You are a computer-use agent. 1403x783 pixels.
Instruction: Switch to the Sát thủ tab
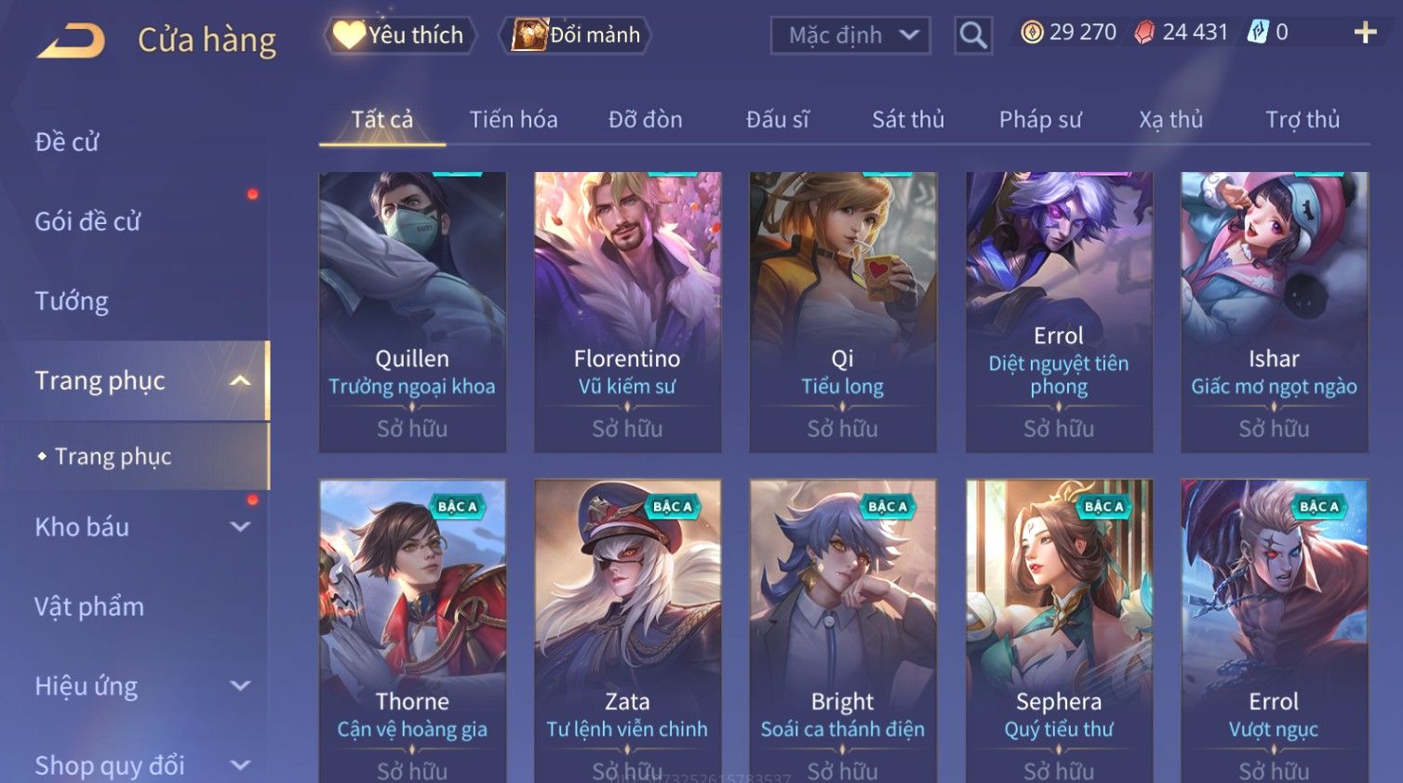pos(908,120)
